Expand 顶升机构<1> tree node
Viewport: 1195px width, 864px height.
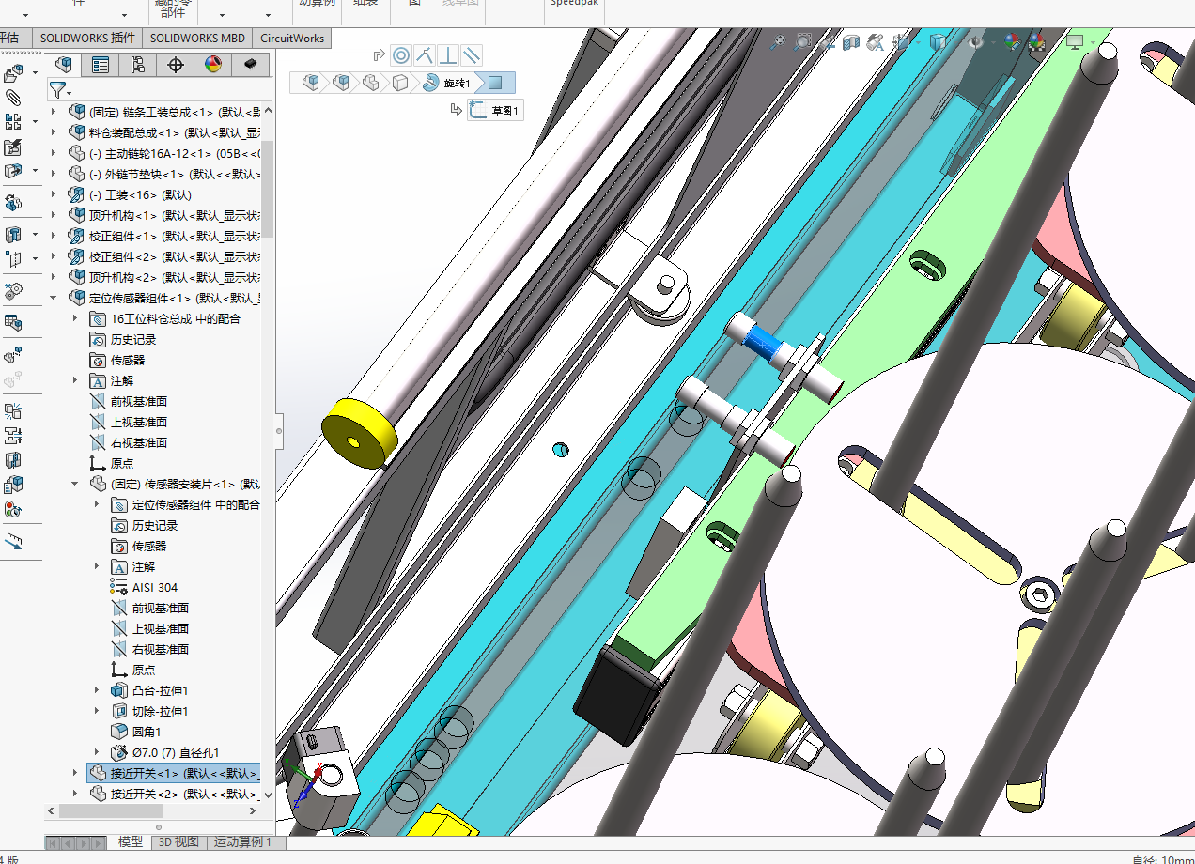[x=54, y=215]
